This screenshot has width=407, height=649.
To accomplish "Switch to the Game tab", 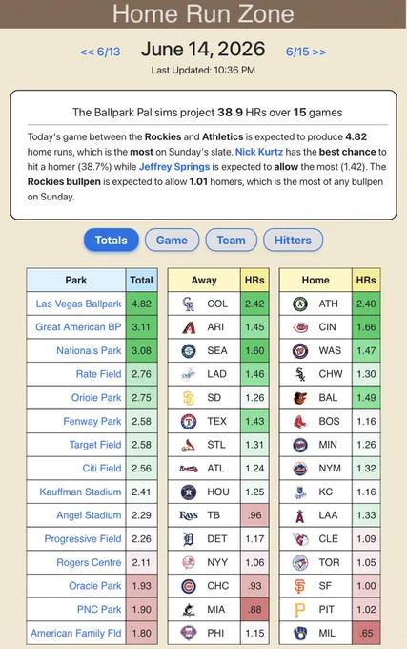I will pos(172,241).
